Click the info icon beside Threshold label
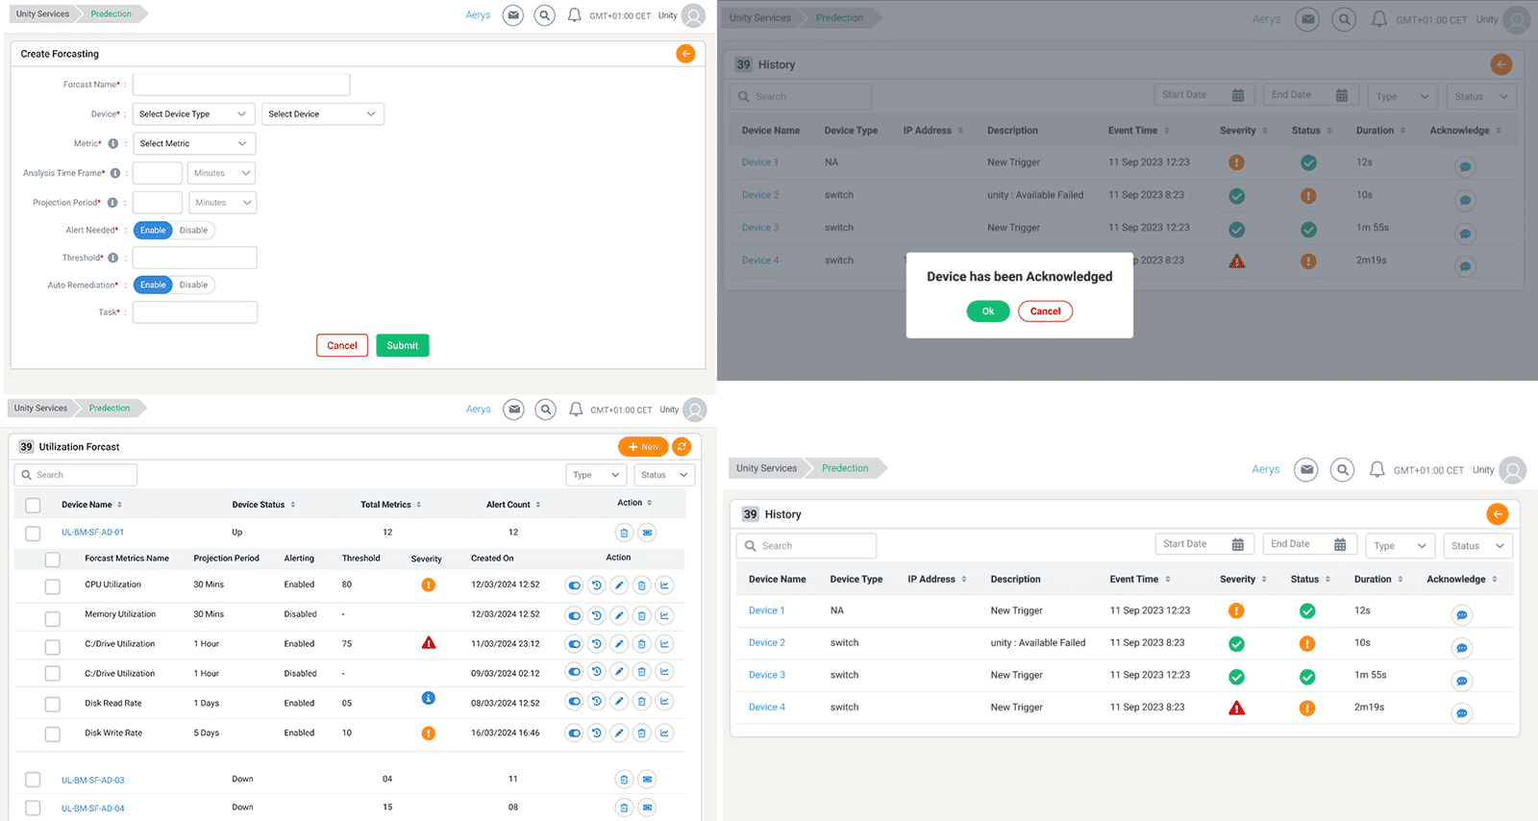The image size is (1538, 821). (x=113, y=258)
